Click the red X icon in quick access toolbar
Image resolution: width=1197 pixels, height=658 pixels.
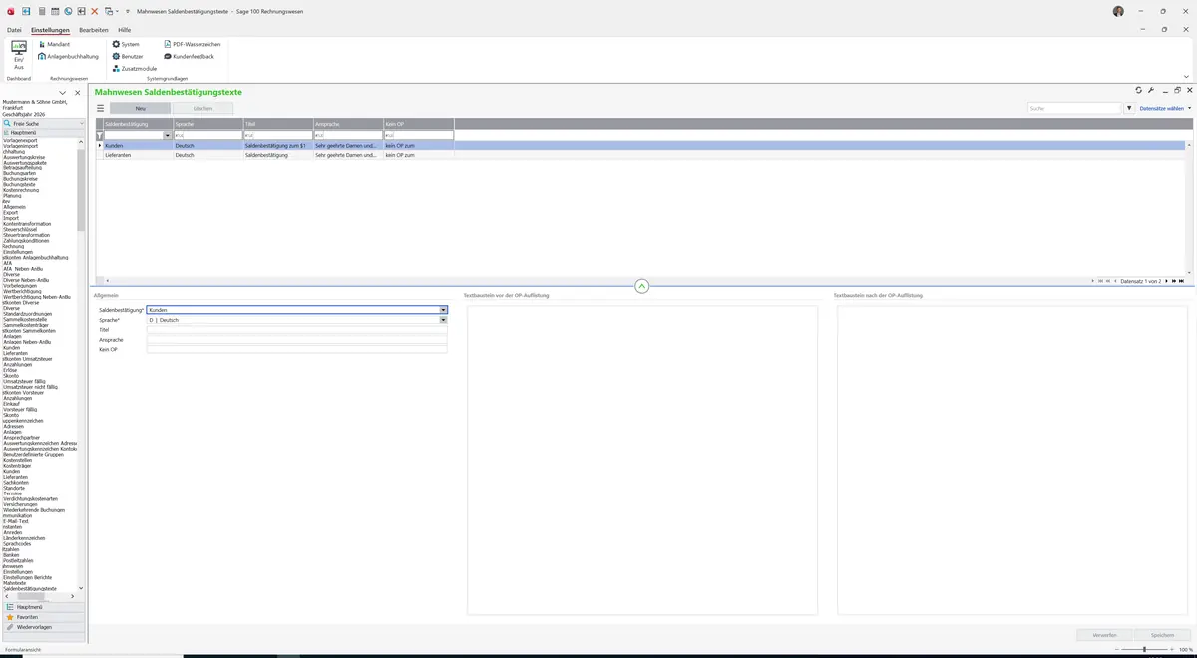[94, 10]
